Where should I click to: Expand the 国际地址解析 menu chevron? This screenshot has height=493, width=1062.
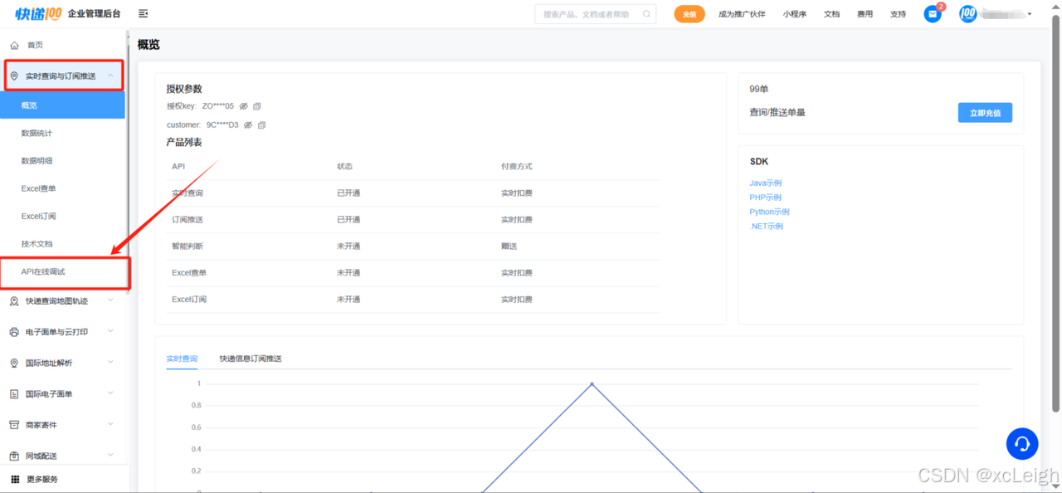pos(111,363)
